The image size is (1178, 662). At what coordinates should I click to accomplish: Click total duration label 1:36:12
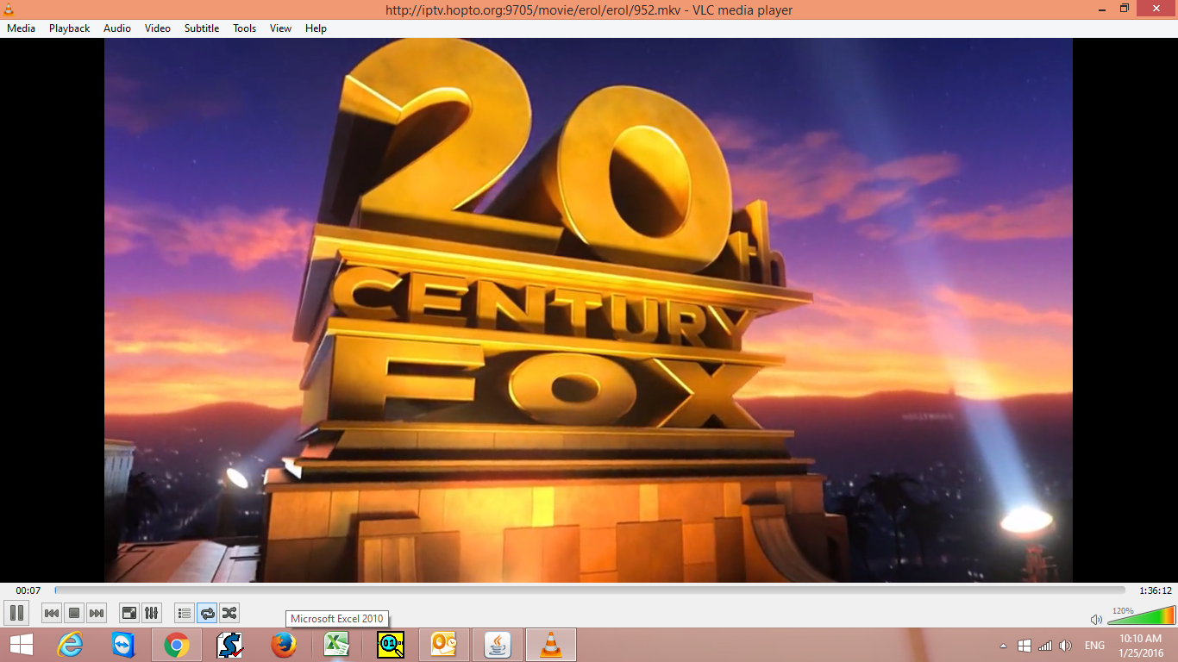point(1156,590)
